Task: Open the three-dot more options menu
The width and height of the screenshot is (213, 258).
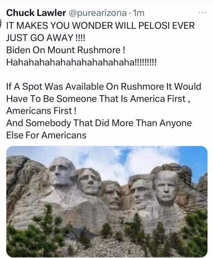Action: pyautogui.click(x=202, y=12)
